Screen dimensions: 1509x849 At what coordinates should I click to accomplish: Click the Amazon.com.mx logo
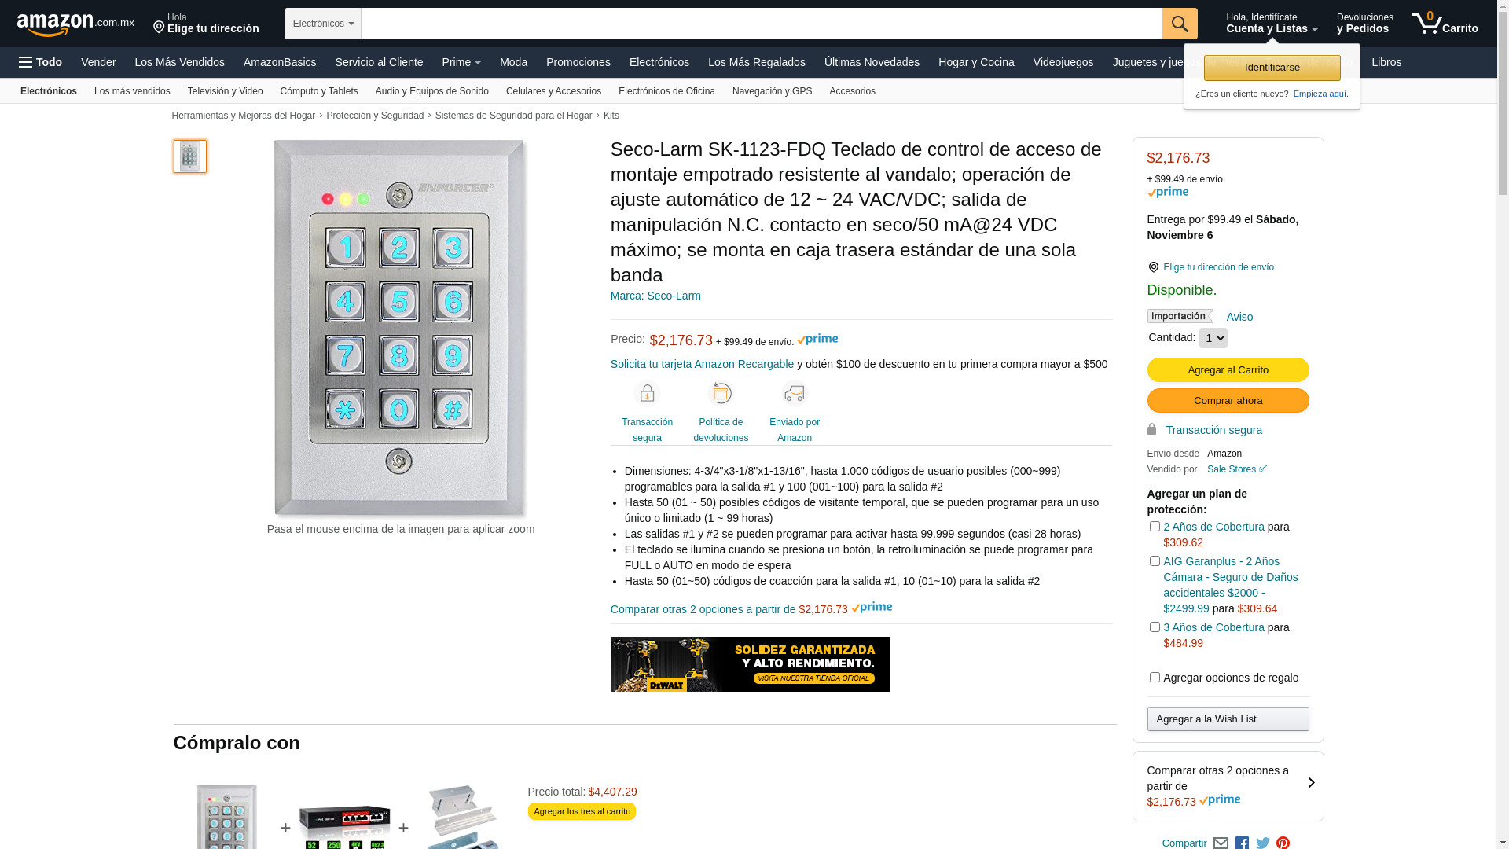(x=75, y=24)
